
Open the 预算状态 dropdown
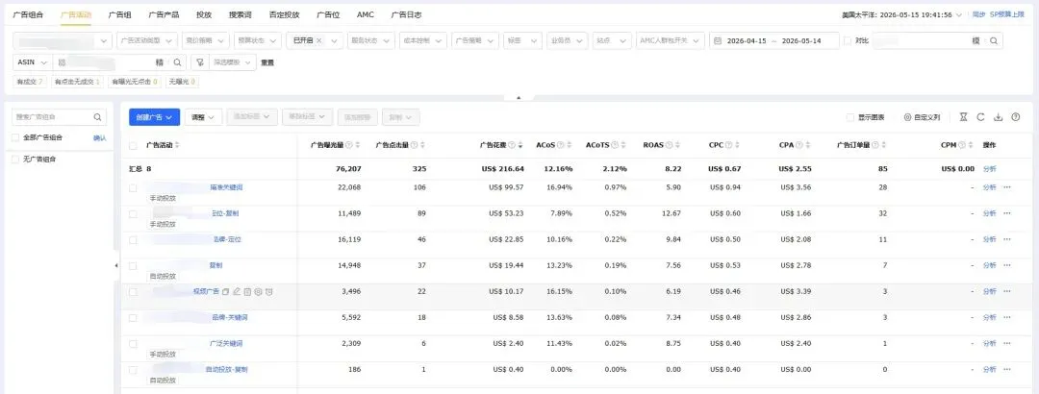click(x=258, y=40)
